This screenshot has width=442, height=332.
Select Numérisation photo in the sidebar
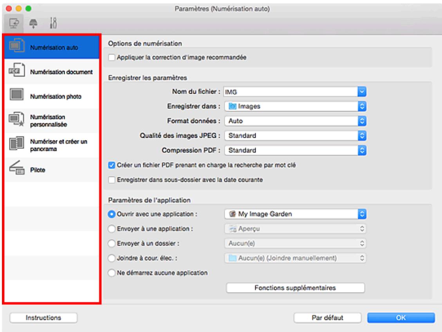pyautogui.click(x=52, y=96)
